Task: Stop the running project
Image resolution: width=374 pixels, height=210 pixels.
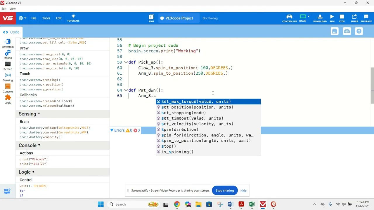Action: click(x=342, y=18)
